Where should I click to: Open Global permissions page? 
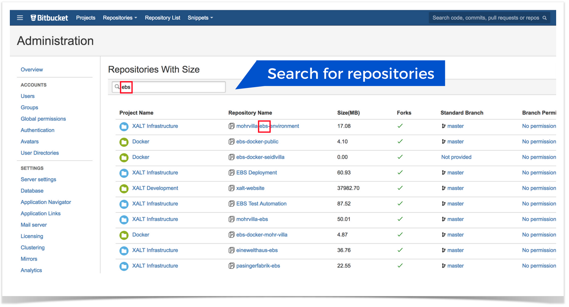pos(43,118)
